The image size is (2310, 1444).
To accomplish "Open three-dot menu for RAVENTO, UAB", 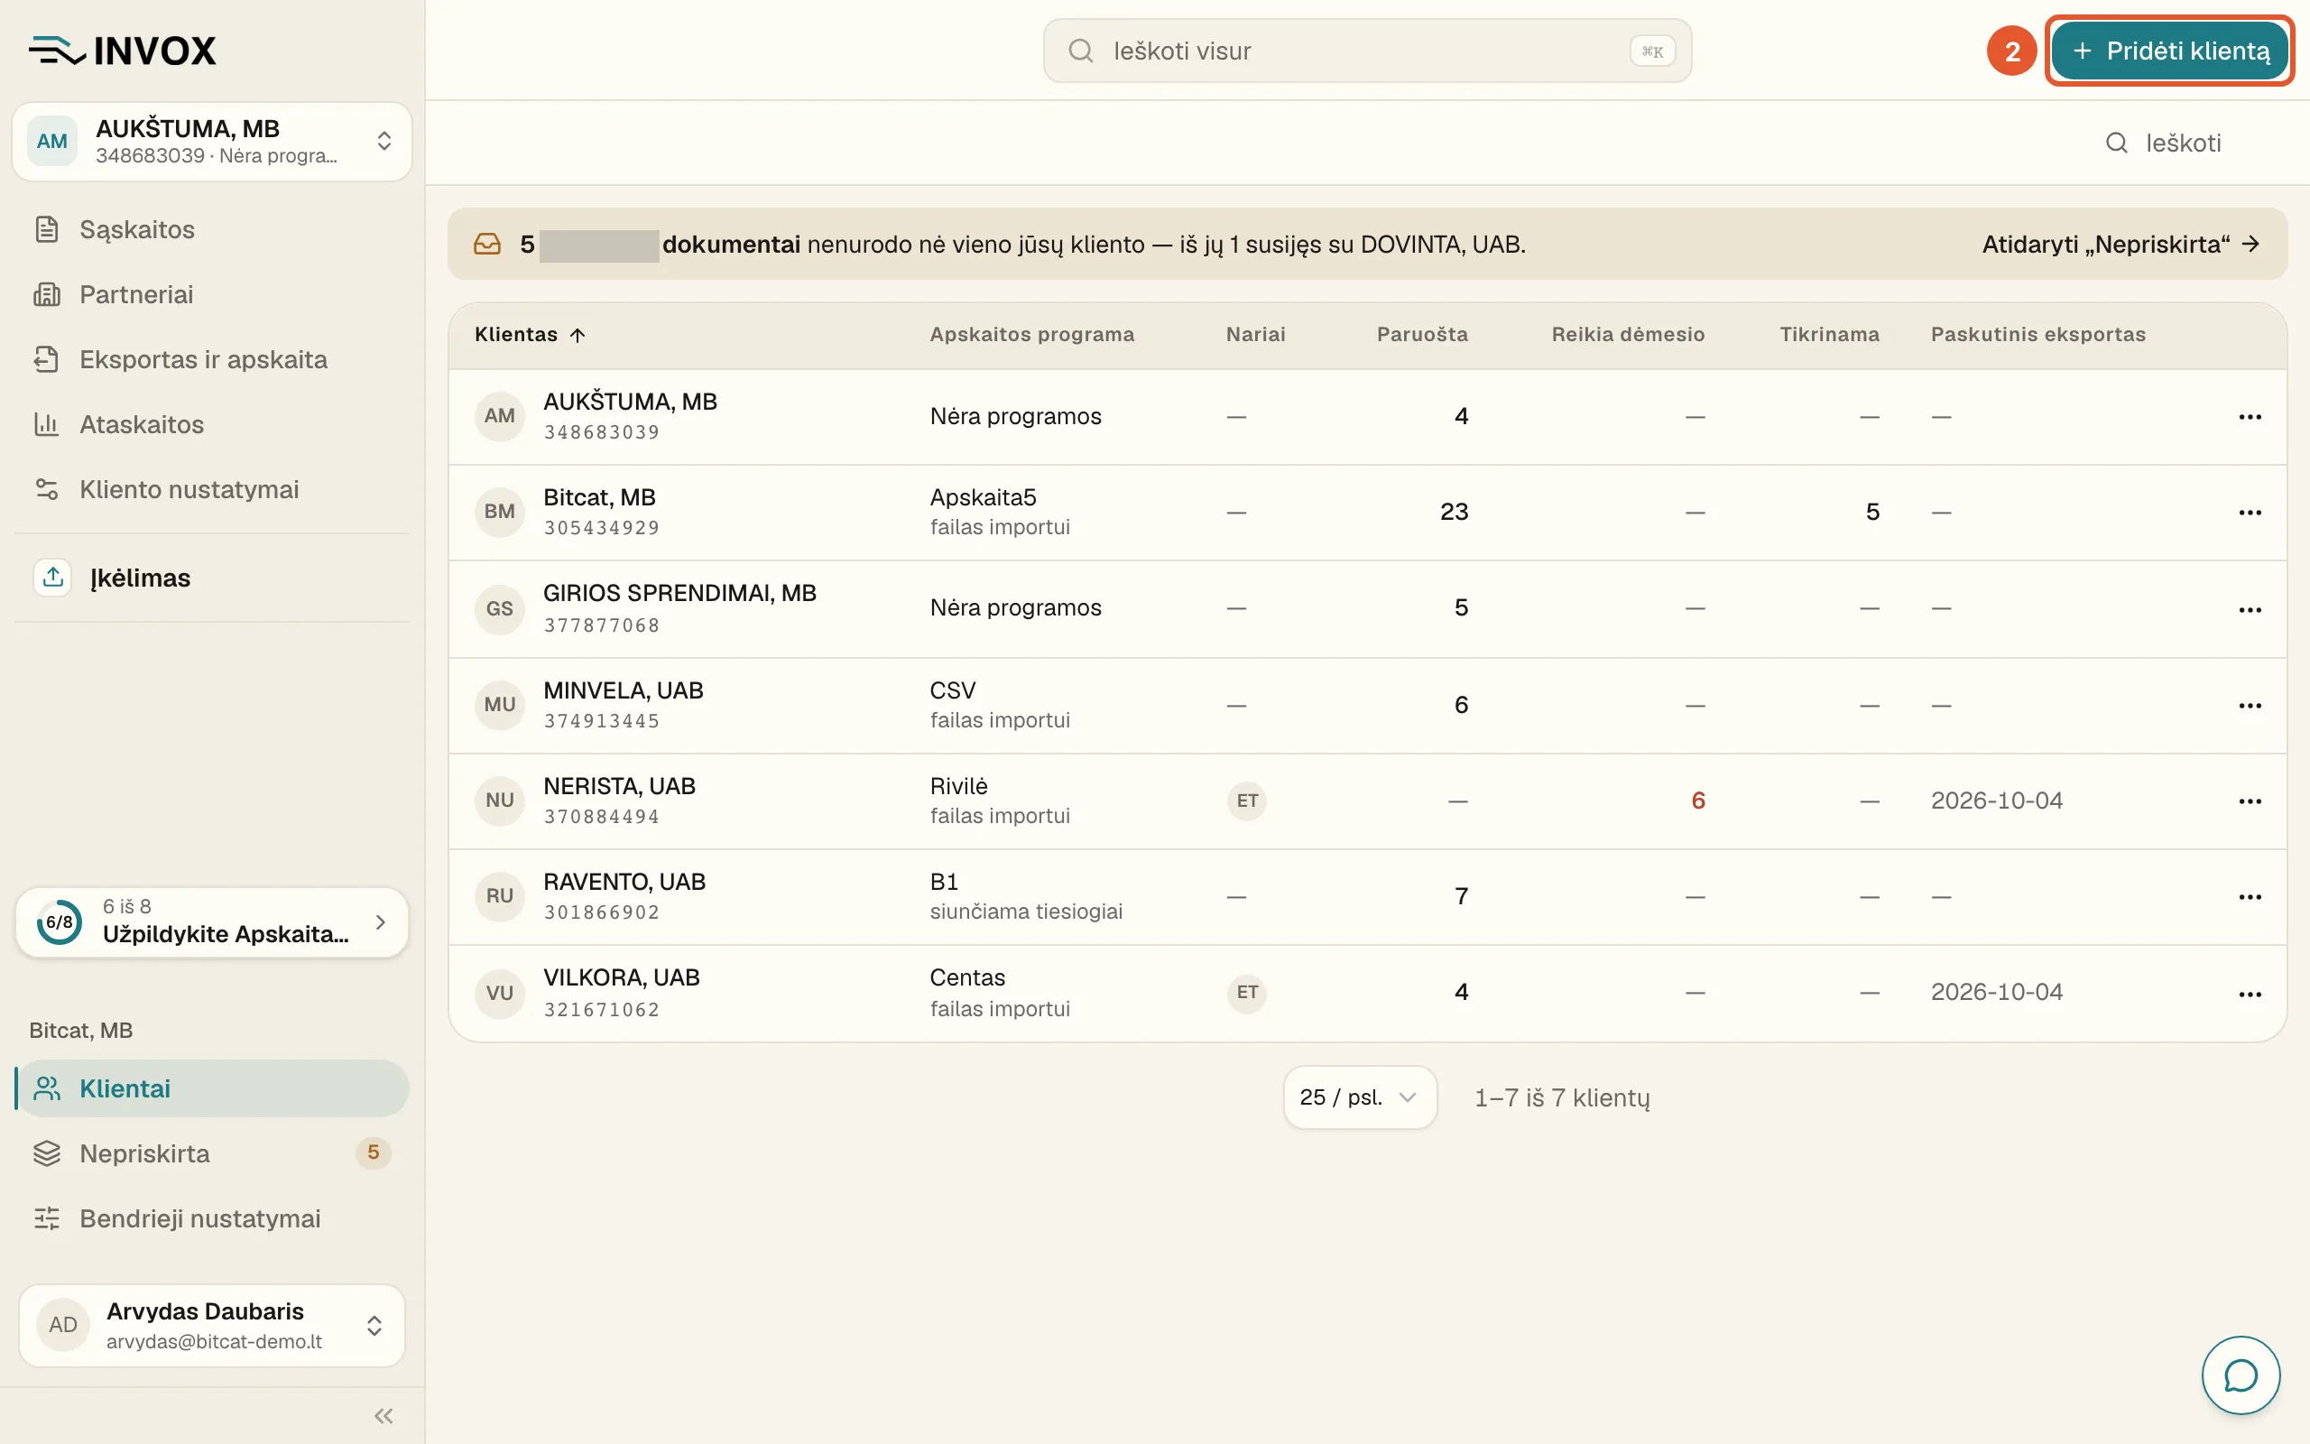I will (2249, 897).
